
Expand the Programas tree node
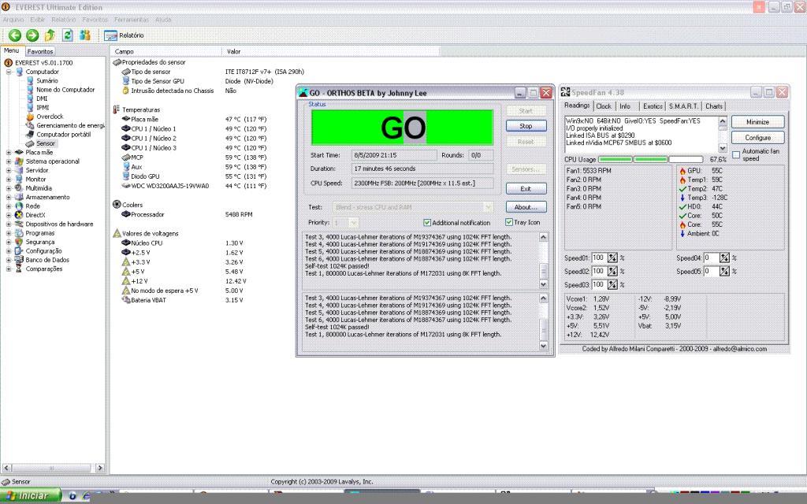coord(9,233)
